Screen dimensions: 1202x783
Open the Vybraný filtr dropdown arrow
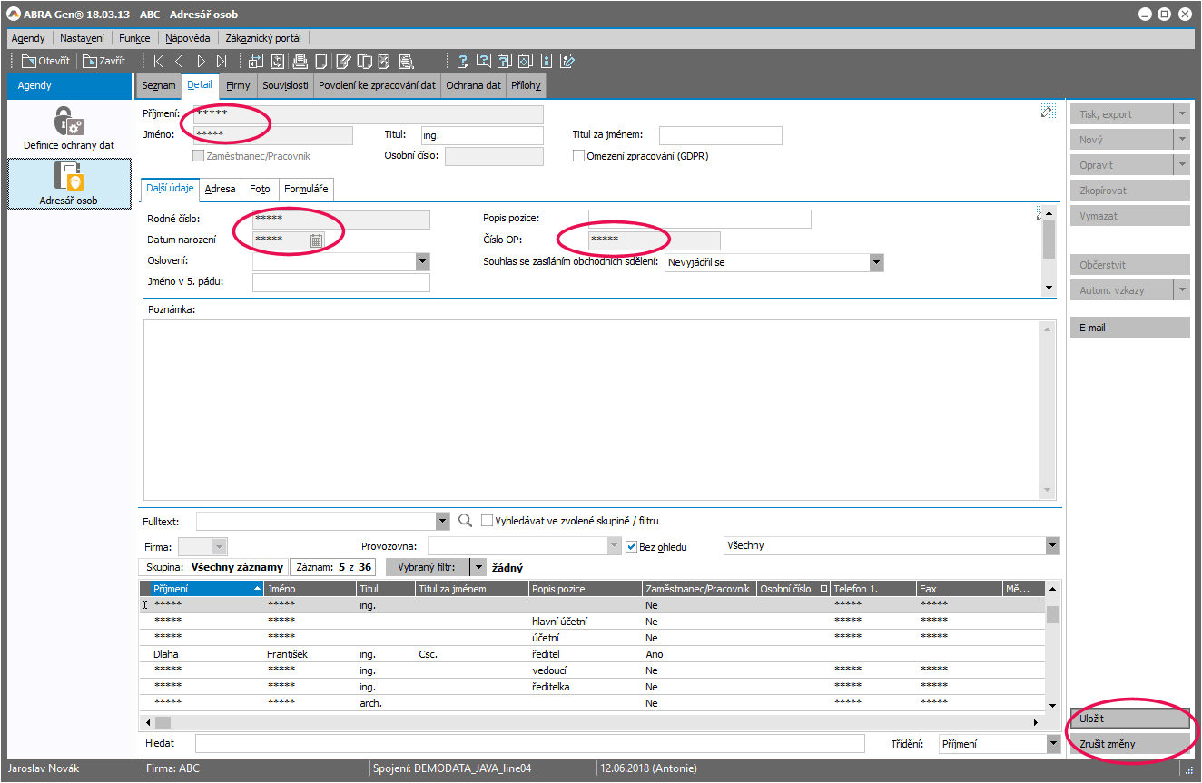(478, 567)
